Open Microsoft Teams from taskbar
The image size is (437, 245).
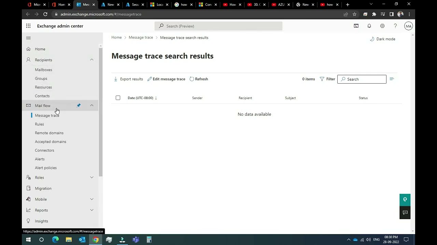(x=136, y=240)
